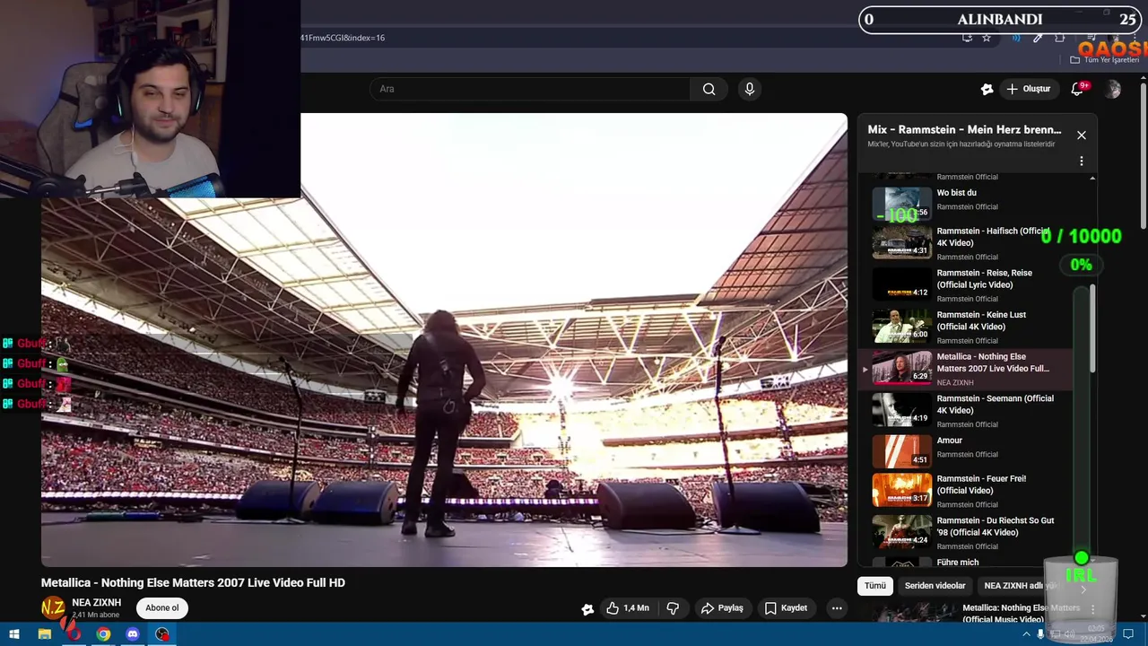
Task: Click the Paylaş share button
Action: pos(722,608)
